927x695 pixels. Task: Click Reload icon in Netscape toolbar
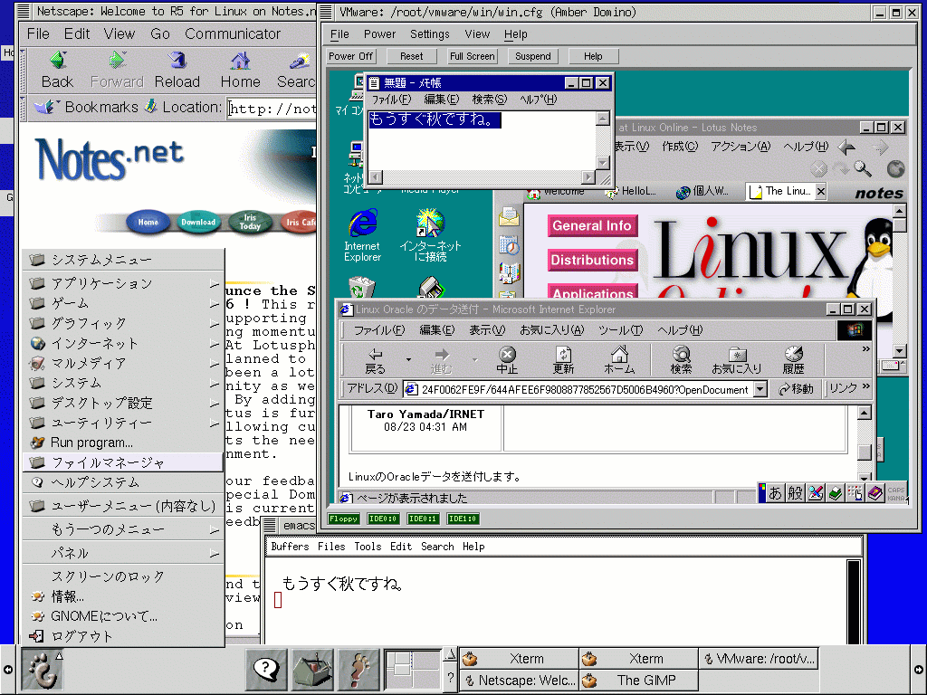point(177,61)
